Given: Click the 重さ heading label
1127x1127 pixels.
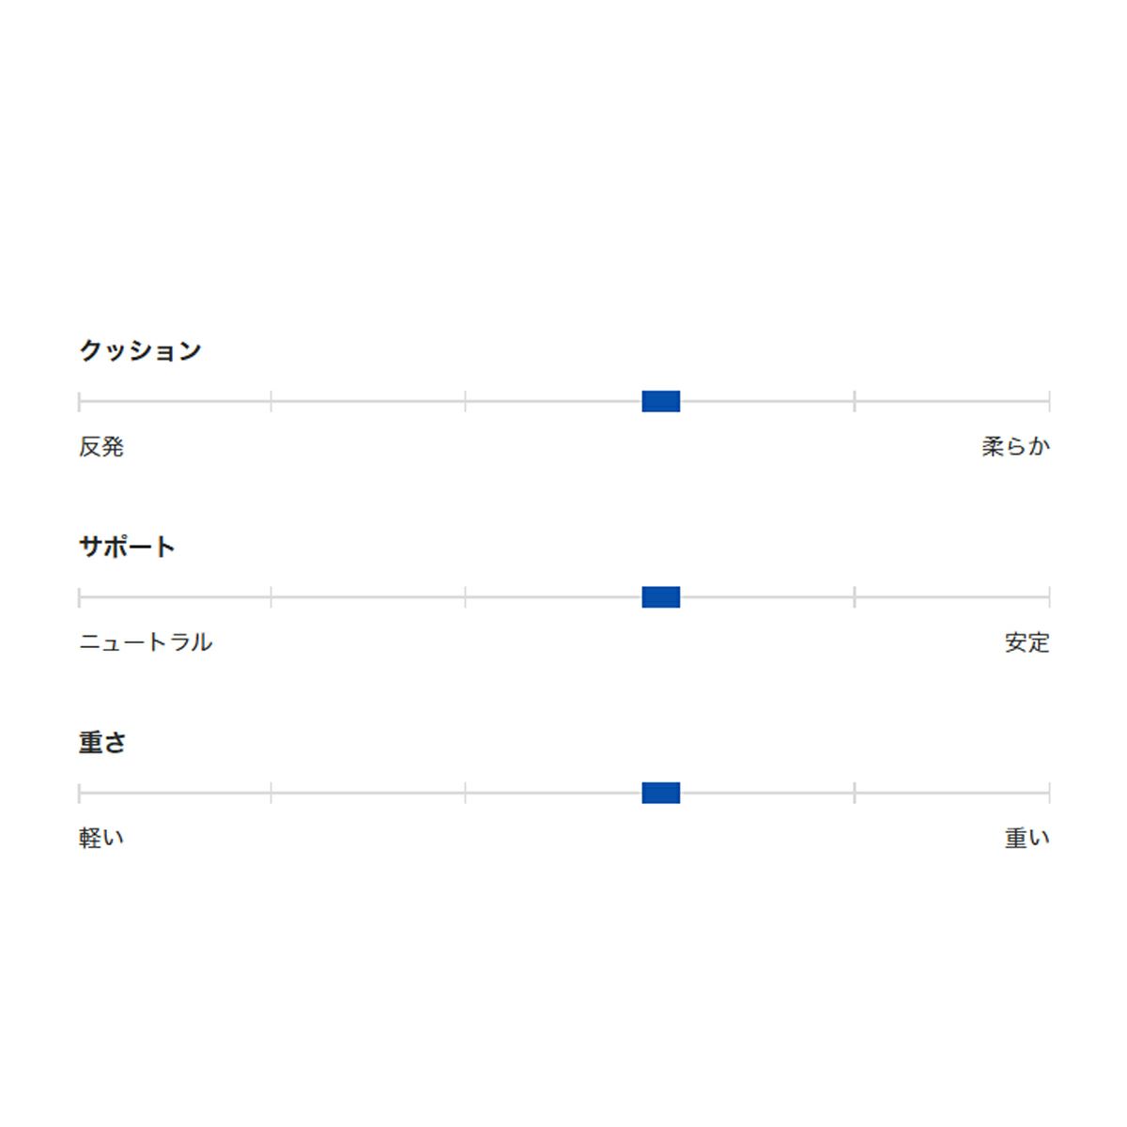Looking at the screenshot, I should [x=102, y=742].
